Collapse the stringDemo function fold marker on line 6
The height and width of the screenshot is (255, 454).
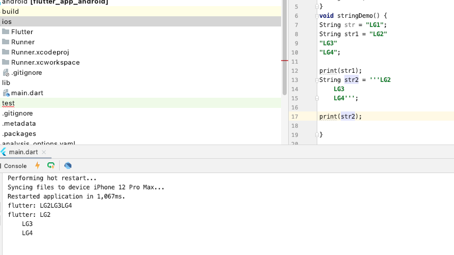click(x=317, y=16)
